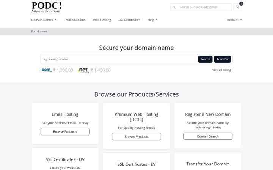273x170 pixels.
Task: Click 'For Quality Hosting Needs' text
Action: (x=136, y=128)
